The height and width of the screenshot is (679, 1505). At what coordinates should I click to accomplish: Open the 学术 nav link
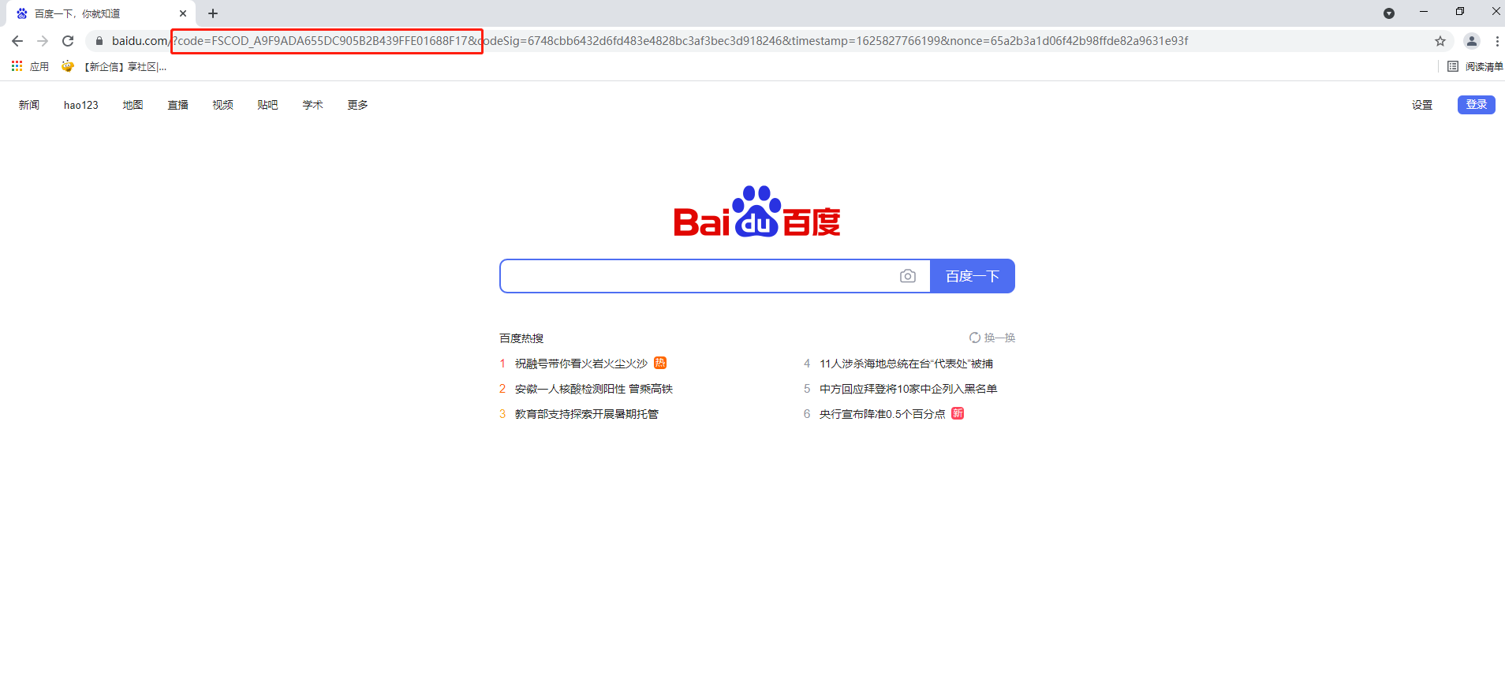[313, 105]
